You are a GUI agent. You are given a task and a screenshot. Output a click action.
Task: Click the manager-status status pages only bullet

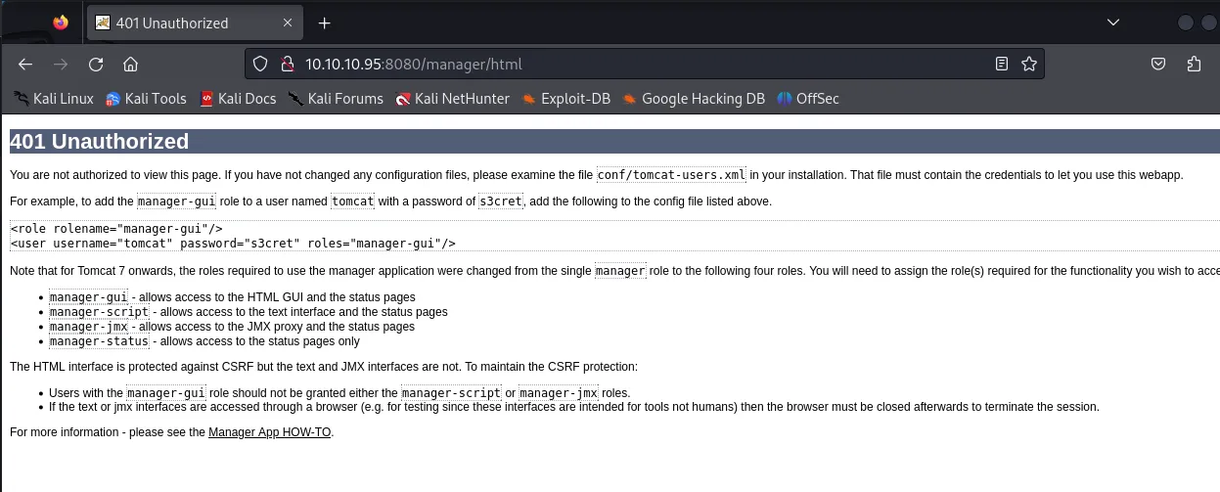[204, 341]
